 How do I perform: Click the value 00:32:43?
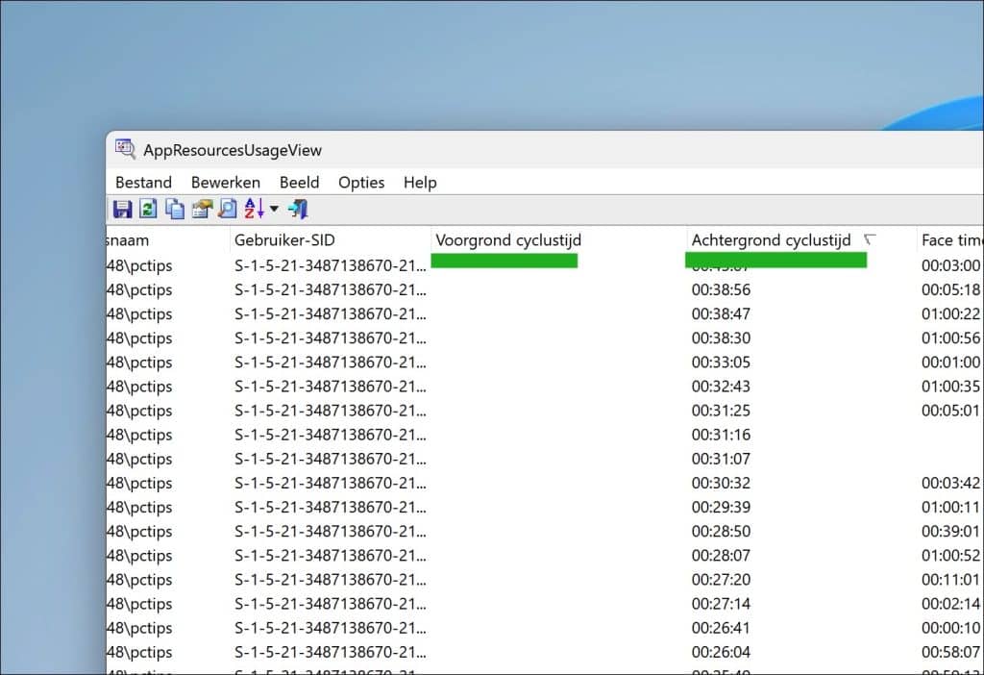[x=721, y=387]
